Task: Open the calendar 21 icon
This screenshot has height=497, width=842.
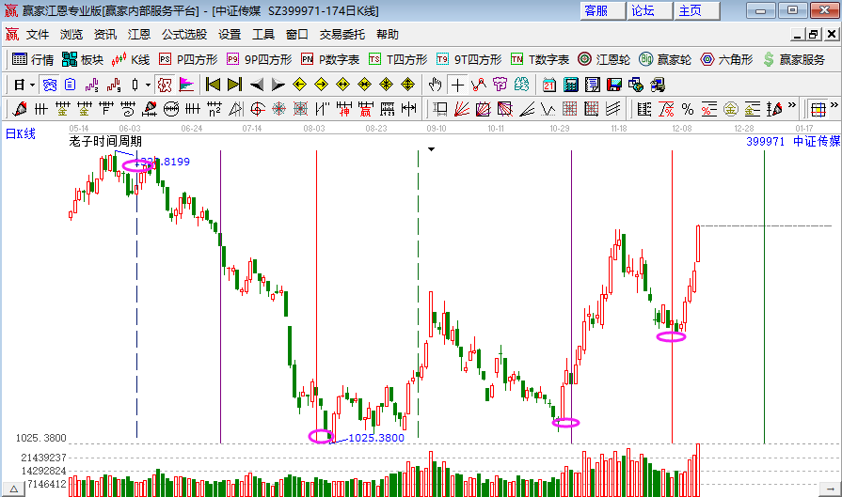Action: click(548, 85)
